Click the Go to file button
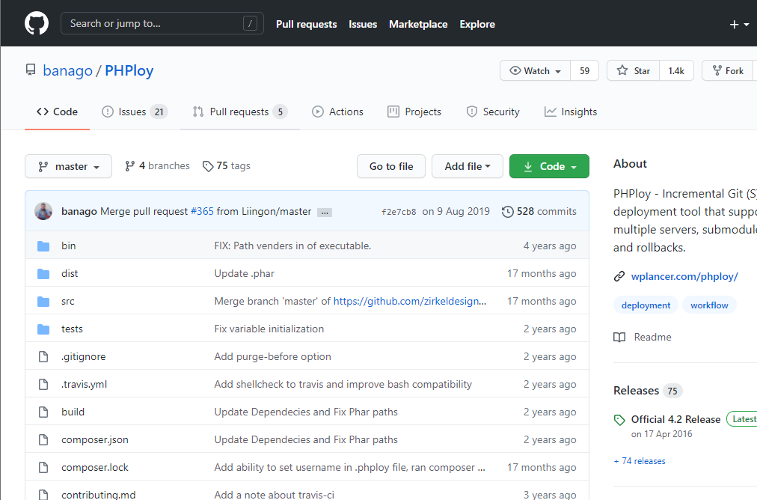This screenshot has height=500, width=757. [391, 166]
